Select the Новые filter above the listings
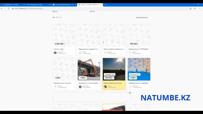 click(x=57, y=17)
